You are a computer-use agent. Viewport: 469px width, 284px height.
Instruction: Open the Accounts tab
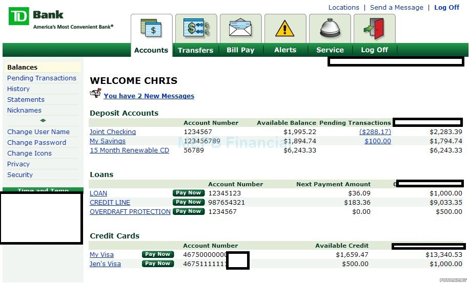coord(151,50)
